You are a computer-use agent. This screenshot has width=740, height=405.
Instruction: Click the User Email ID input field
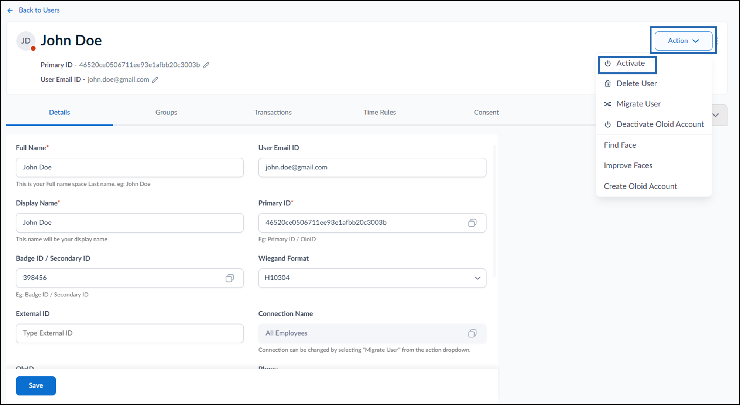pyautogui.click(x=372, y=168)
